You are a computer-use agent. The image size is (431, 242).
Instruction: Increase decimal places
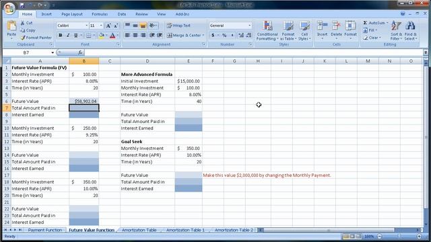pyautogui.click(x=241, y=36)
